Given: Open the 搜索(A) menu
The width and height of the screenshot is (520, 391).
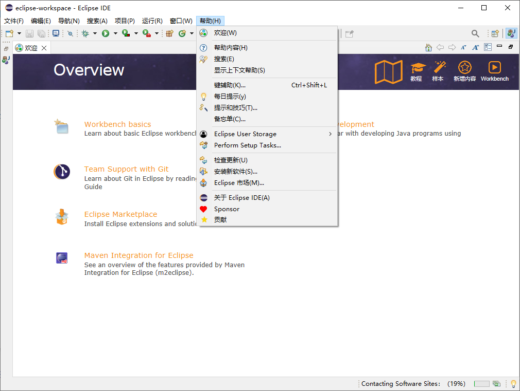Looking at the screenshot, I should 97,21.
